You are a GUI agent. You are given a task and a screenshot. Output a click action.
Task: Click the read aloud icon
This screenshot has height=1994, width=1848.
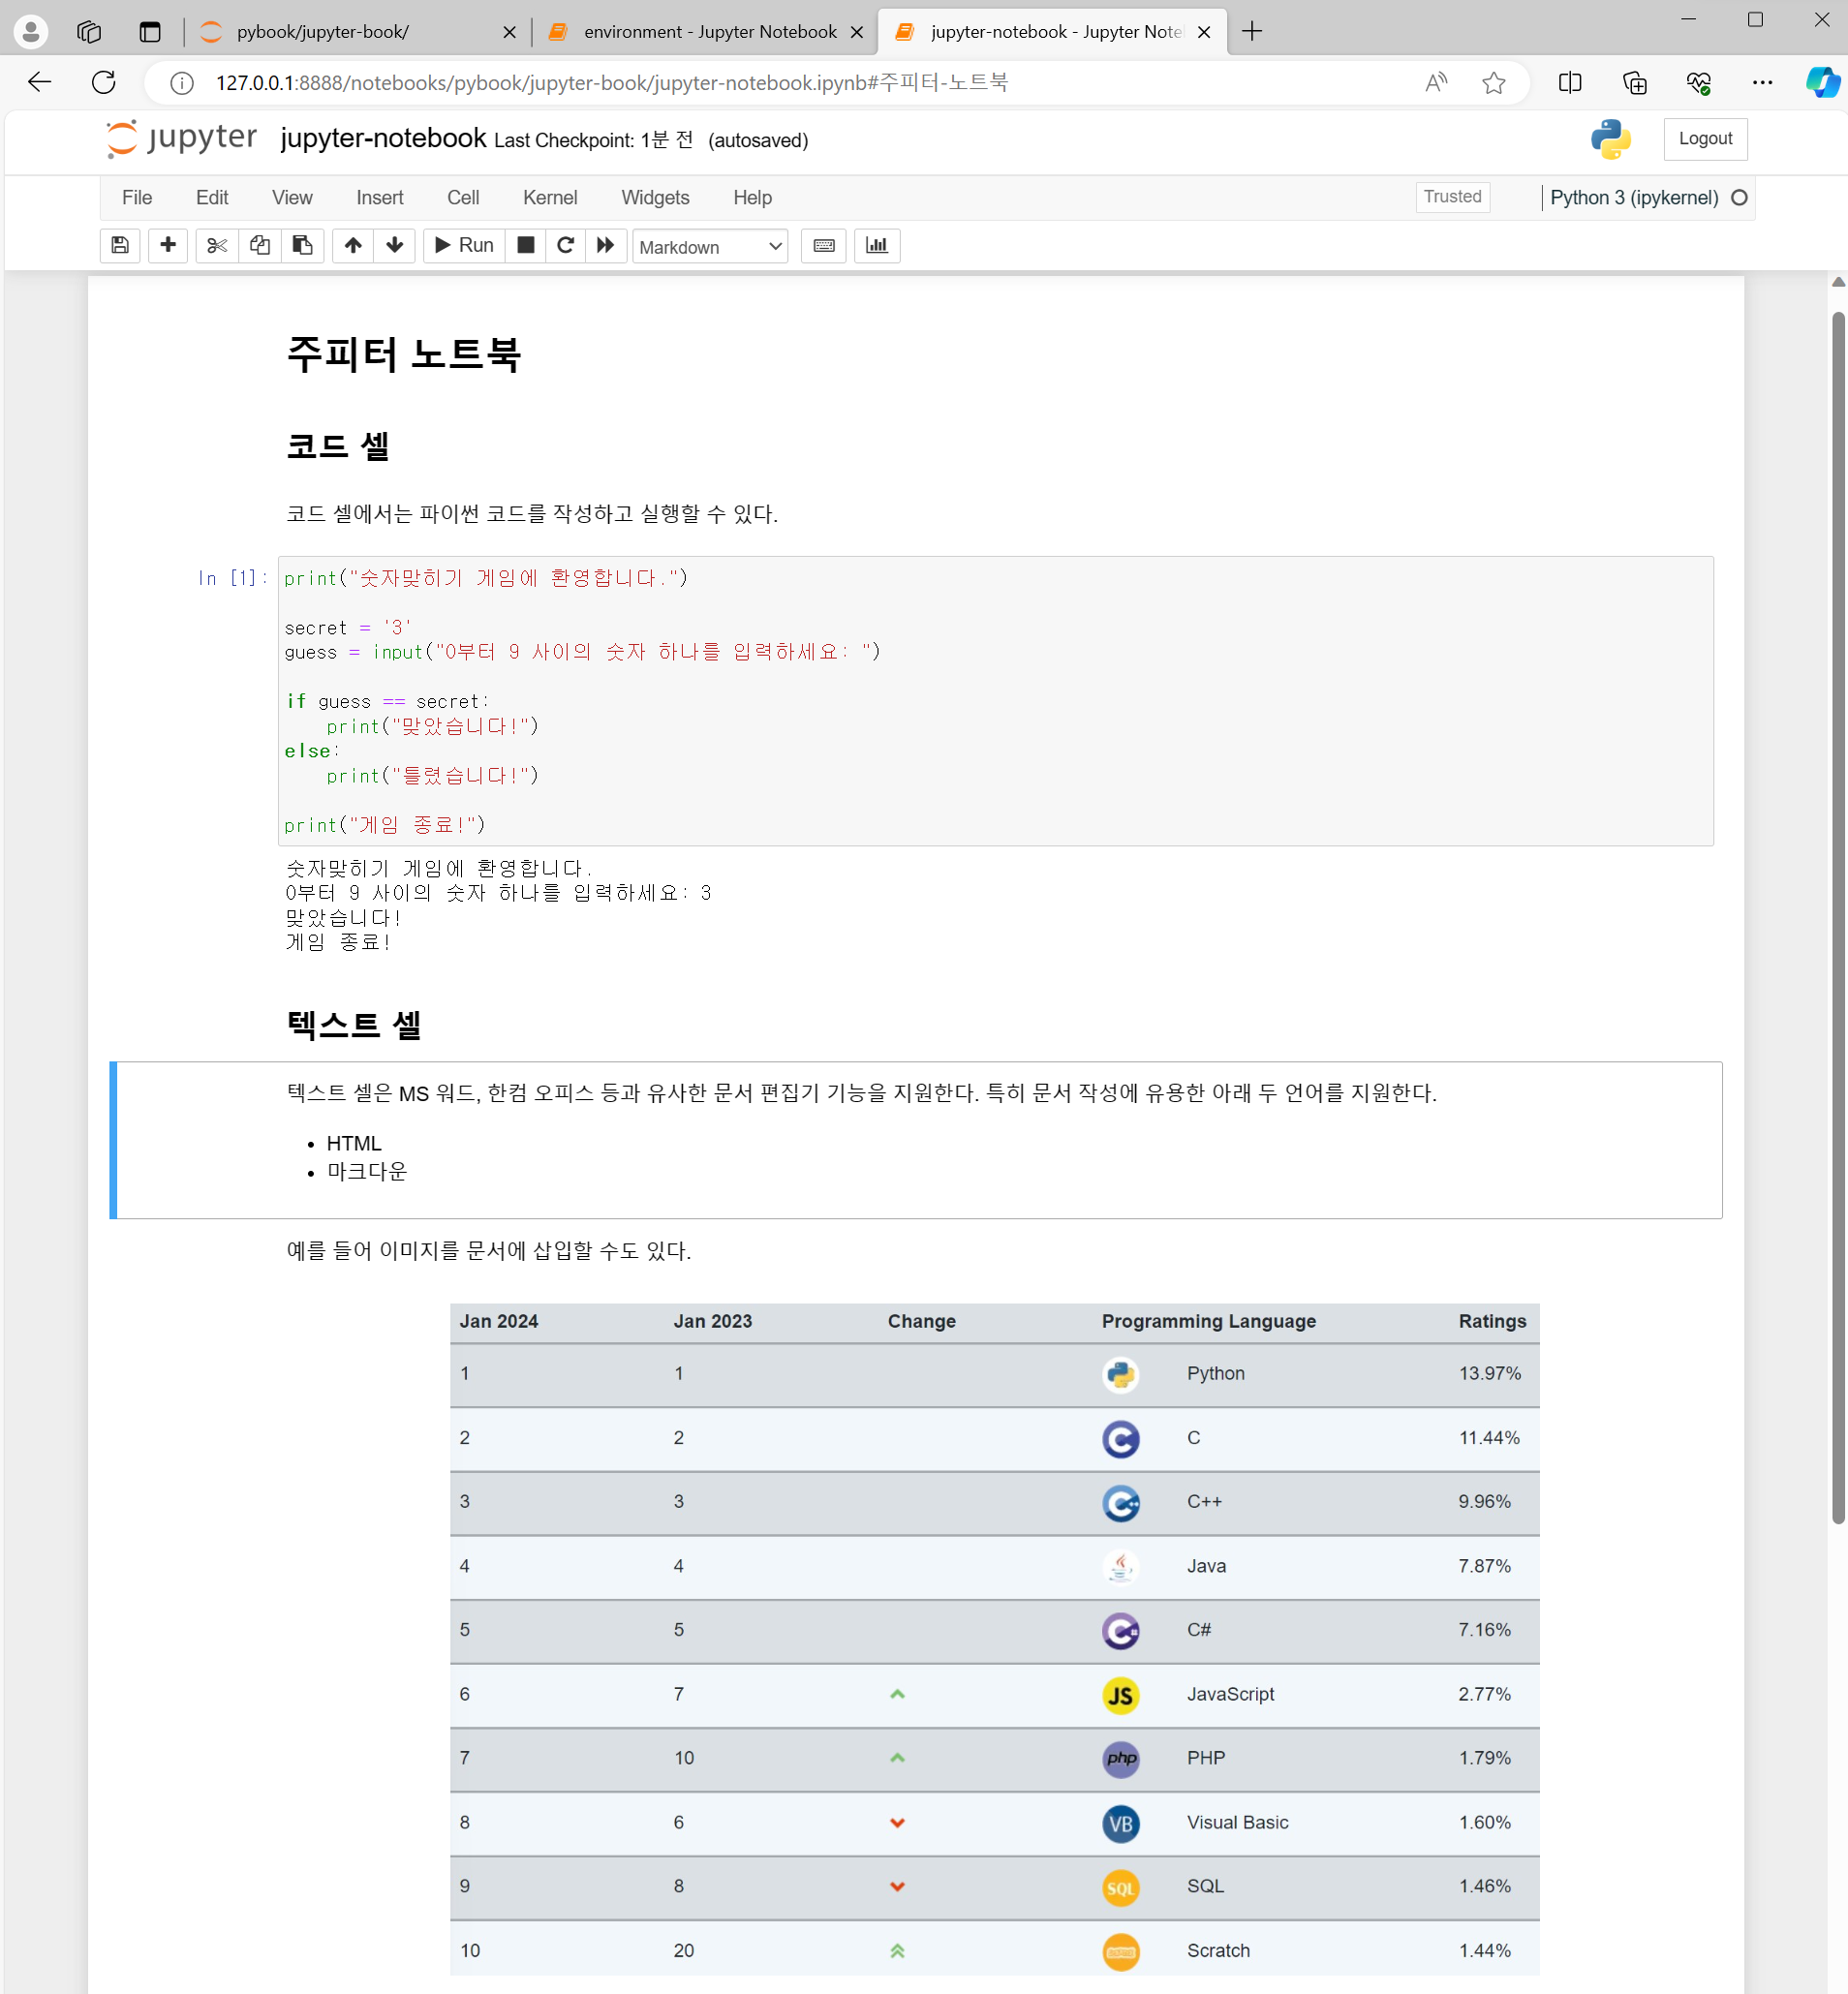click(x=1436, y=82)
